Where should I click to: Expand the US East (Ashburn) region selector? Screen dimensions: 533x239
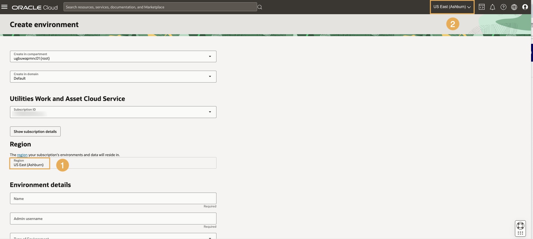[452, 7]
